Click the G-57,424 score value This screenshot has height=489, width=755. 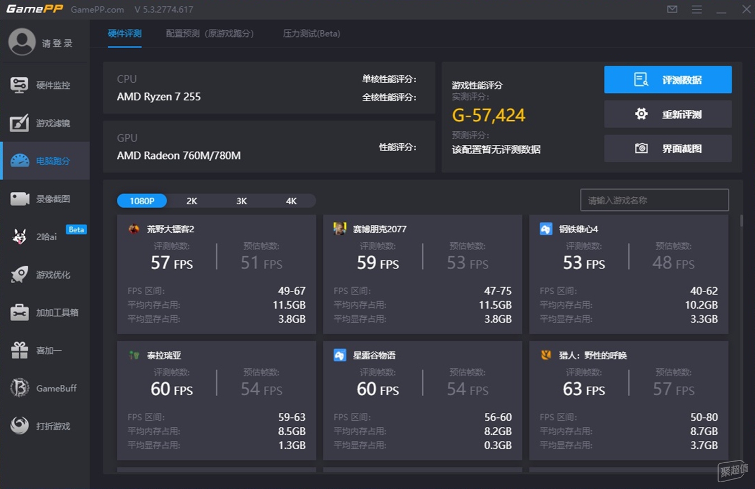tap(489, 115)
